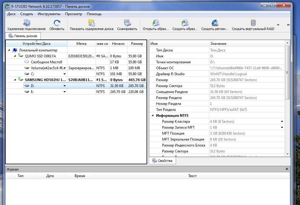Select the E: partition row

click(76, 92)
